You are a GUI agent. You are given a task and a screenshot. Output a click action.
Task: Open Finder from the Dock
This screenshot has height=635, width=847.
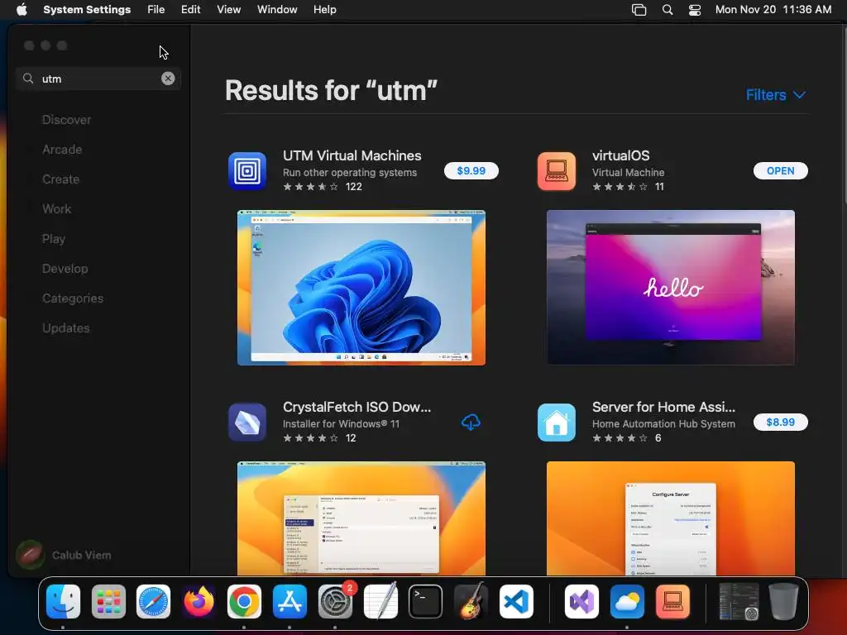[63, 602]
